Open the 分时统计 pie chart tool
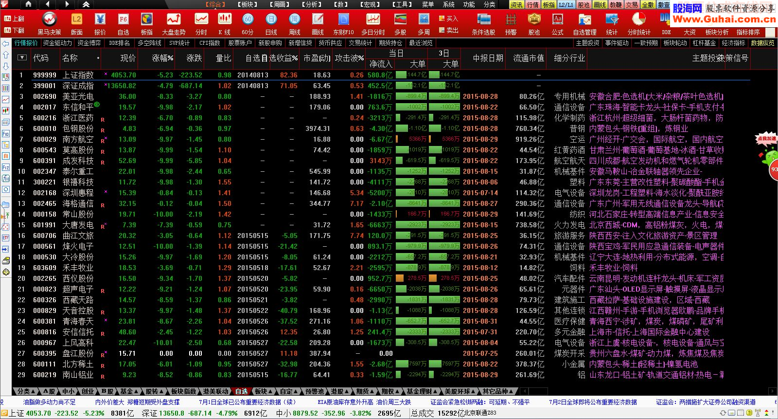 [x=638, y=23]
